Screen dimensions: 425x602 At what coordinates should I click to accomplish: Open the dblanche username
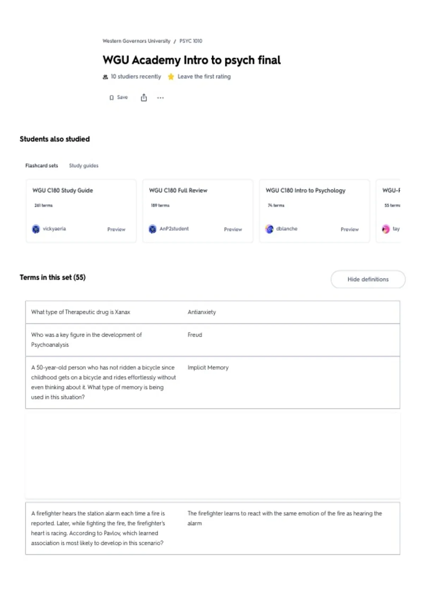pyautogui.click(x=287, y=229)
